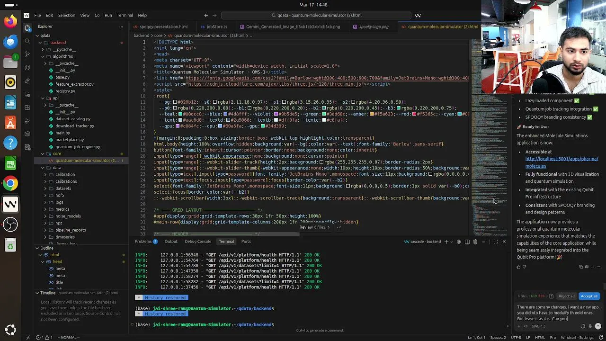Click the #f5365c red color swatch
Screen dimensions: 606x341
coord(415,114)
